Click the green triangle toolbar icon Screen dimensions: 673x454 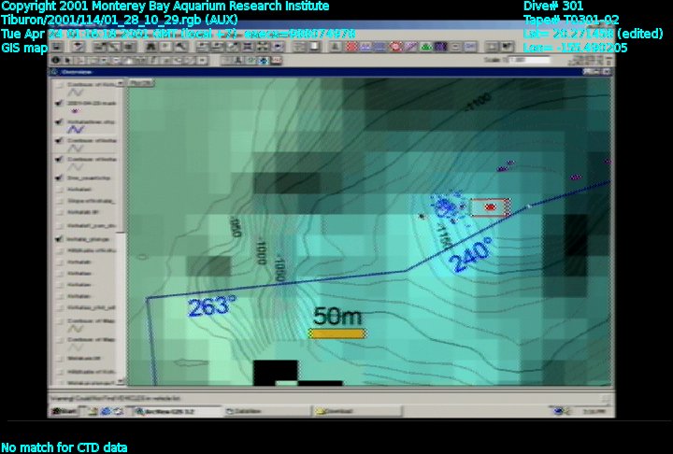[425, 47]
